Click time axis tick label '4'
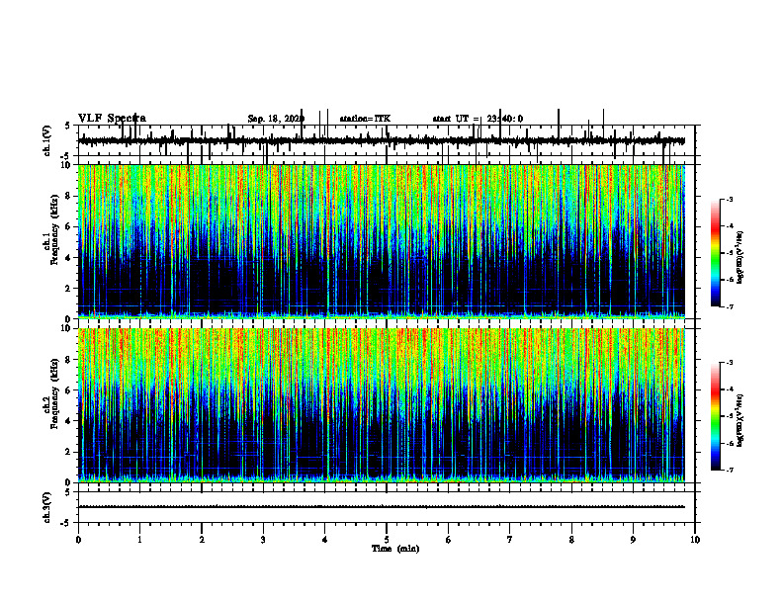 325,540
